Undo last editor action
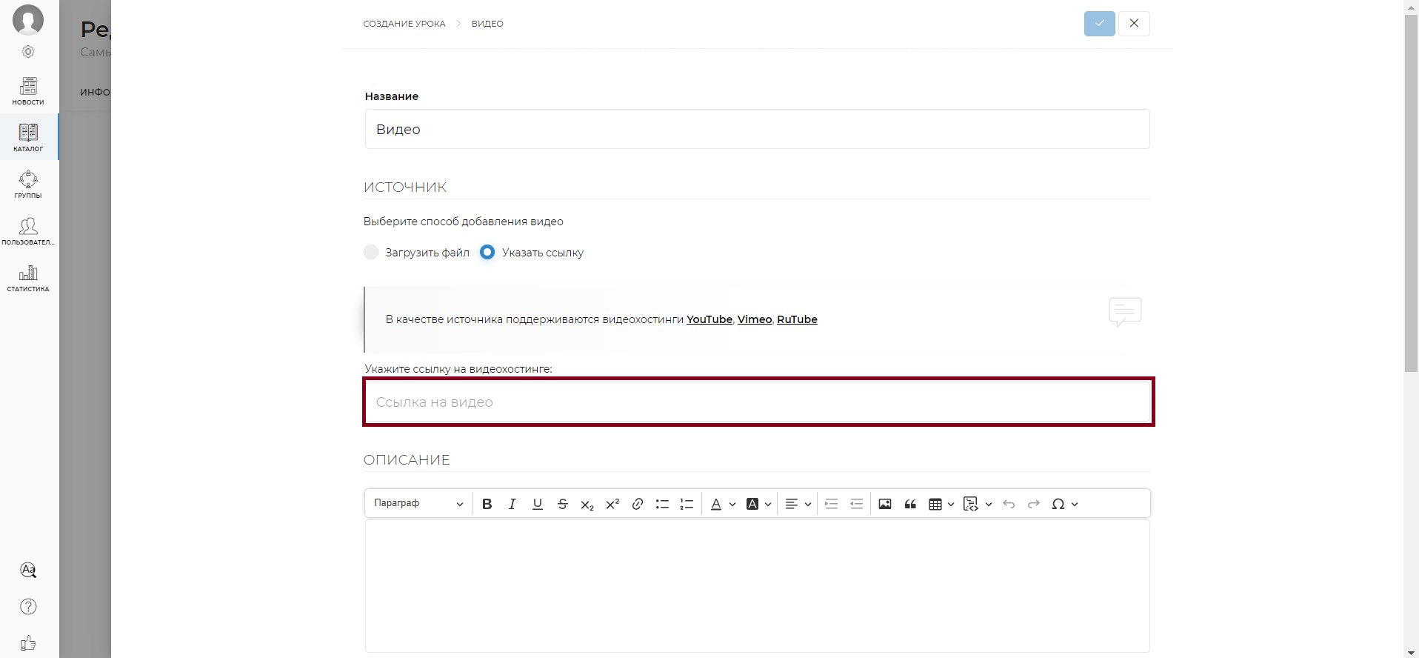Screen dimensions: 1419x658 (x=1009, y=504)
